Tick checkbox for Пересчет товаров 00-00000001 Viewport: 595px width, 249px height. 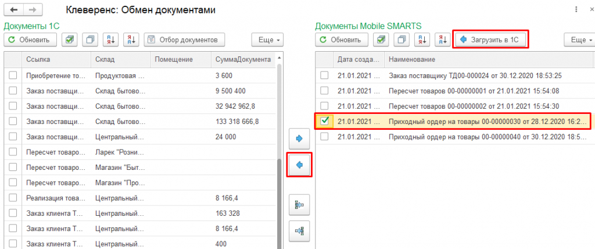pyautogui.click(x=325, y=90)
